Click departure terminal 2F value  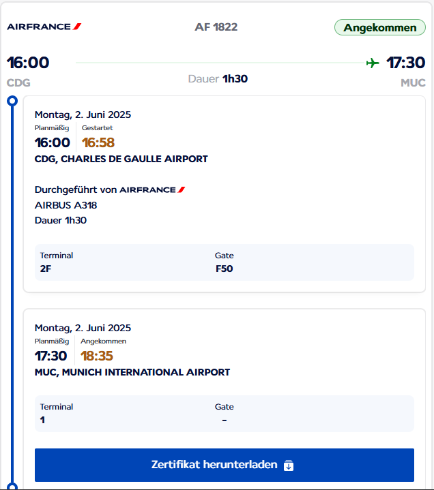46,269
